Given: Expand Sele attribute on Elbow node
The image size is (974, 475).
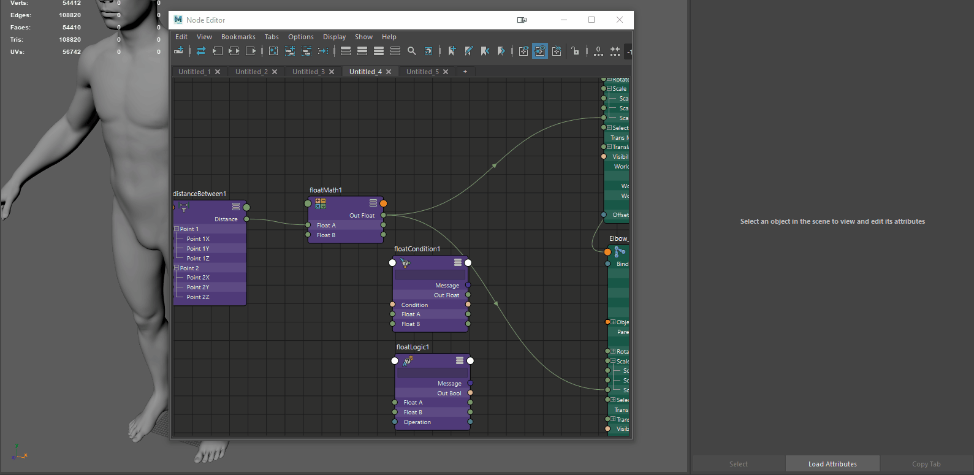Looking at the screenshot, I should coord(613,400).
